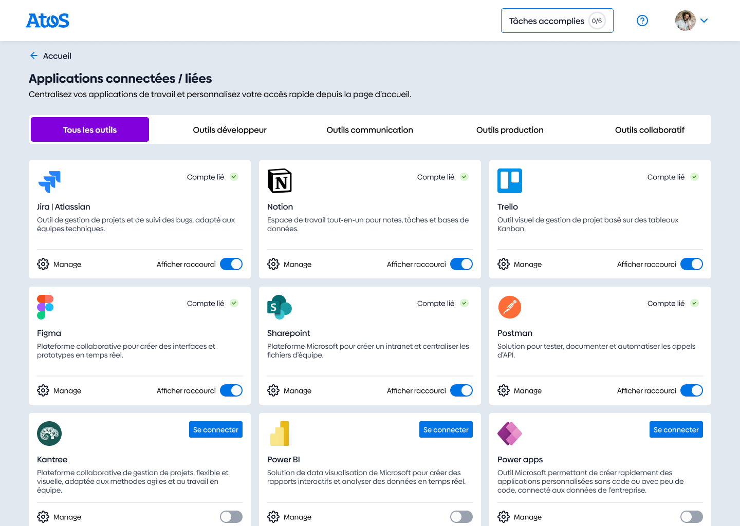Go back to Accueil link
Image resolution: width=740 pixels, height=526 pixels.
57,56
